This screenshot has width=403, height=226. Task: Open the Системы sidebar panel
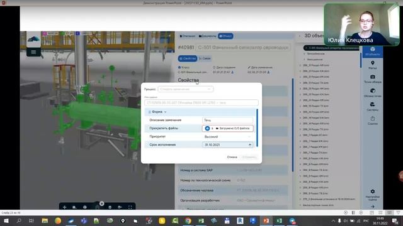click(372, 107)
